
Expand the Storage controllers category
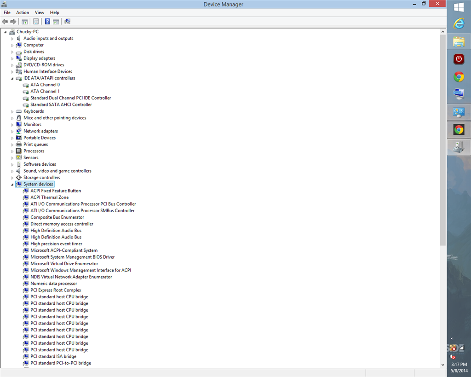pyautogui.click(x=12, y=178)
